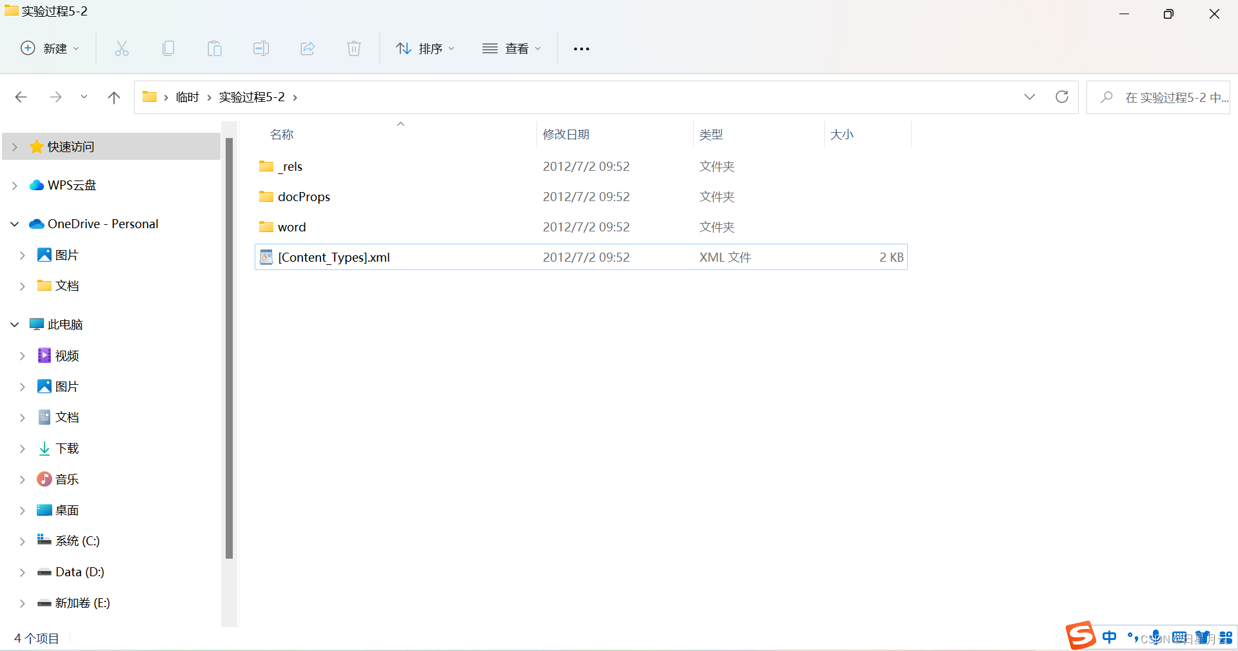Open the 排序 (Sort) dropdown
This screenshot has height=651, width=1238.
pyautogui.click(x=426, y=48)
